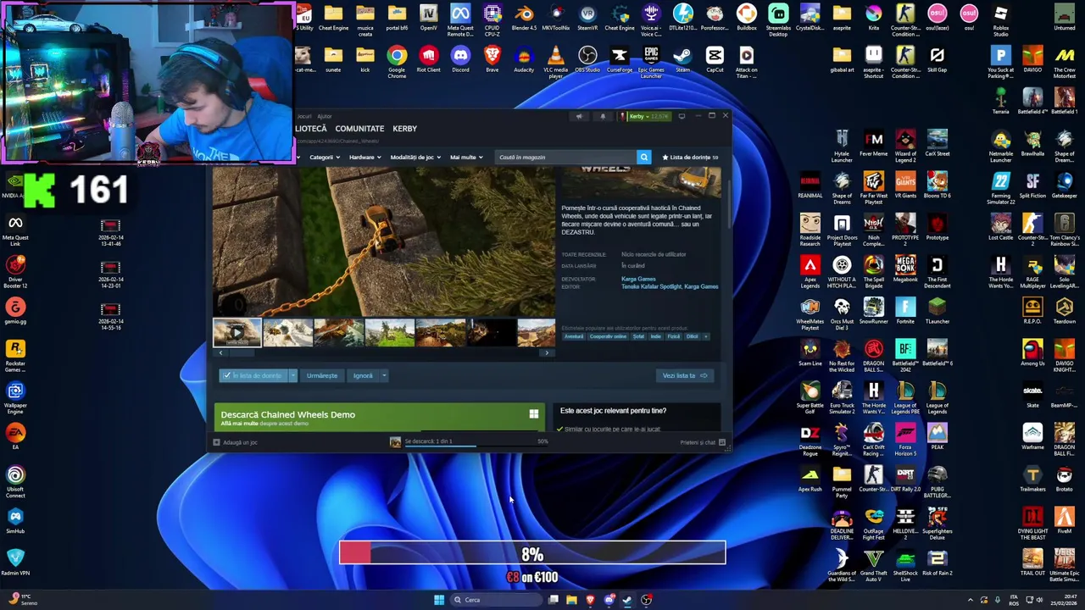Viewport: 1085px width, 610px height.
Task: Open Steam notifications bell icon
Action: [603, 116]
